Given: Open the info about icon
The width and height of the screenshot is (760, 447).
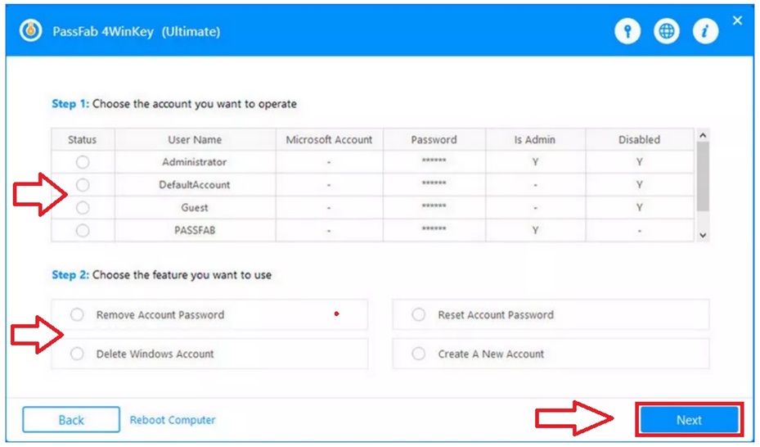Looking at the screenshot, I should pos(705,31).
